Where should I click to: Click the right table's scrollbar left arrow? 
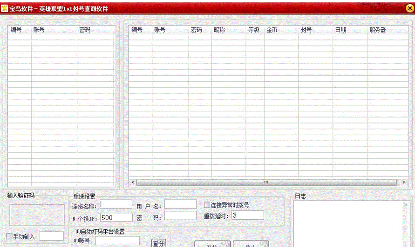point(133,182)
